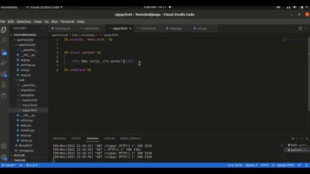Viewport: 310px width, 174px height.
Task: Open the Extensions view
Action: pos(3,74)
